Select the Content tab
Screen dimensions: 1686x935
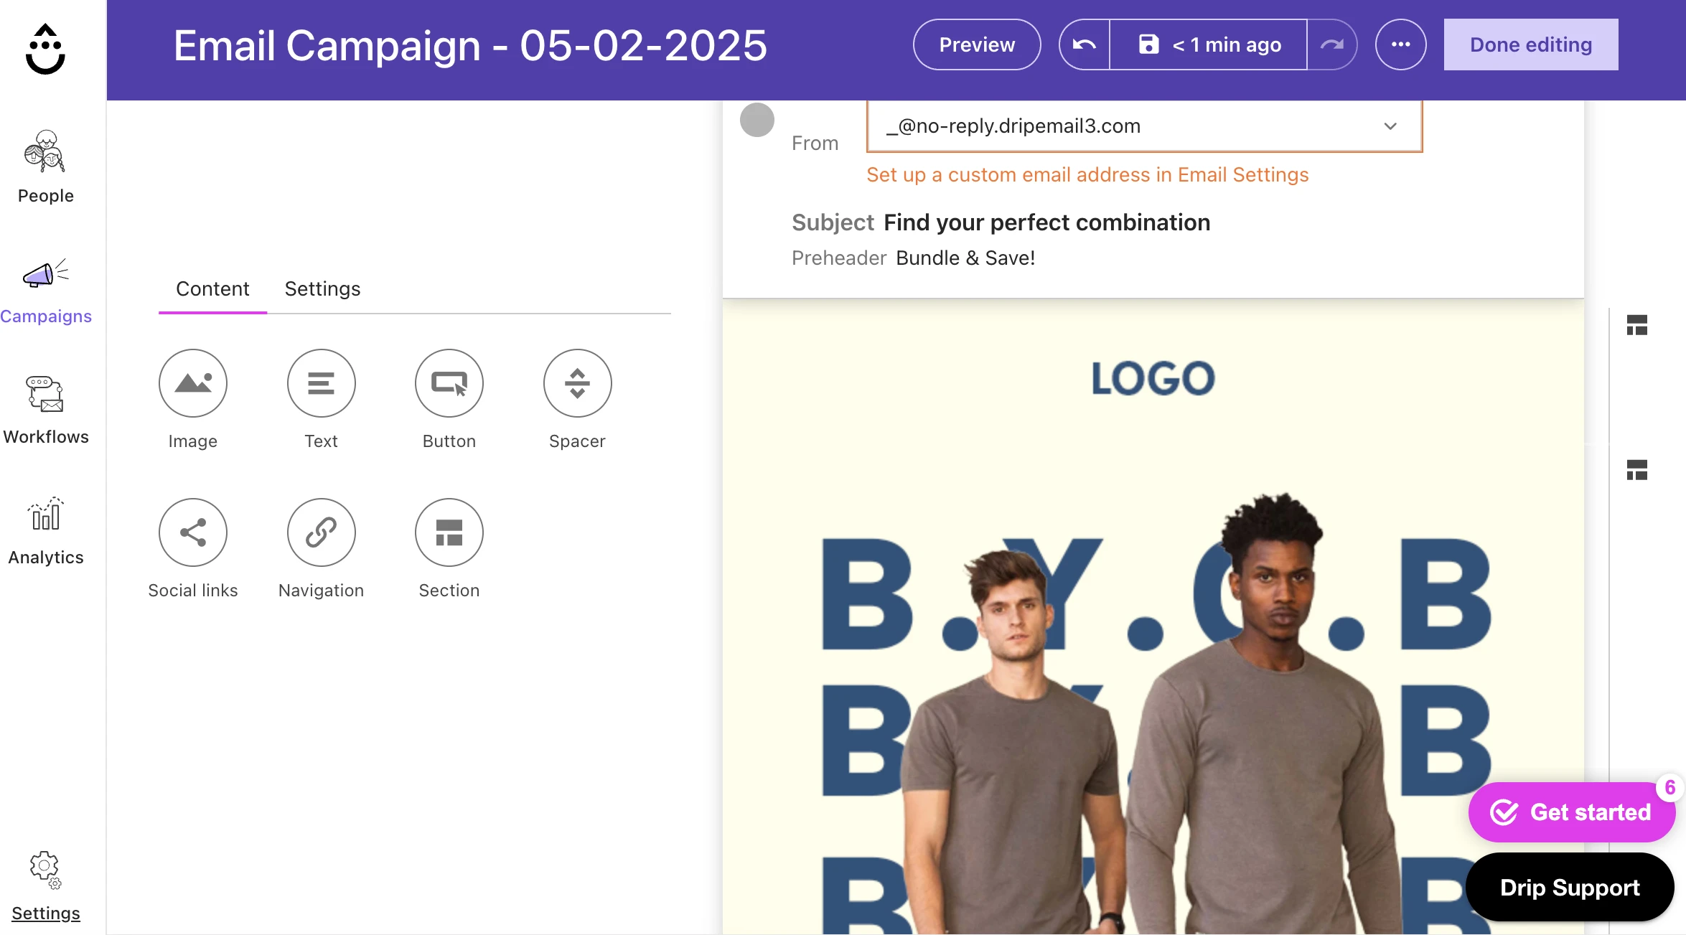point(212,288)
